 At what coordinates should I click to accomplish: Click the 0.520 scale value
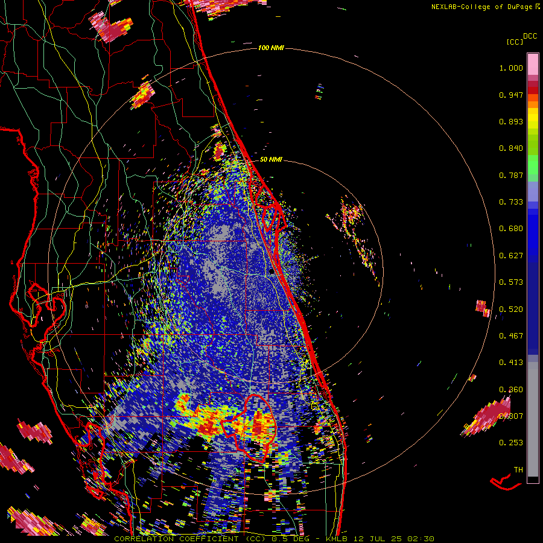pyautogui.click(x=511, y=310)
